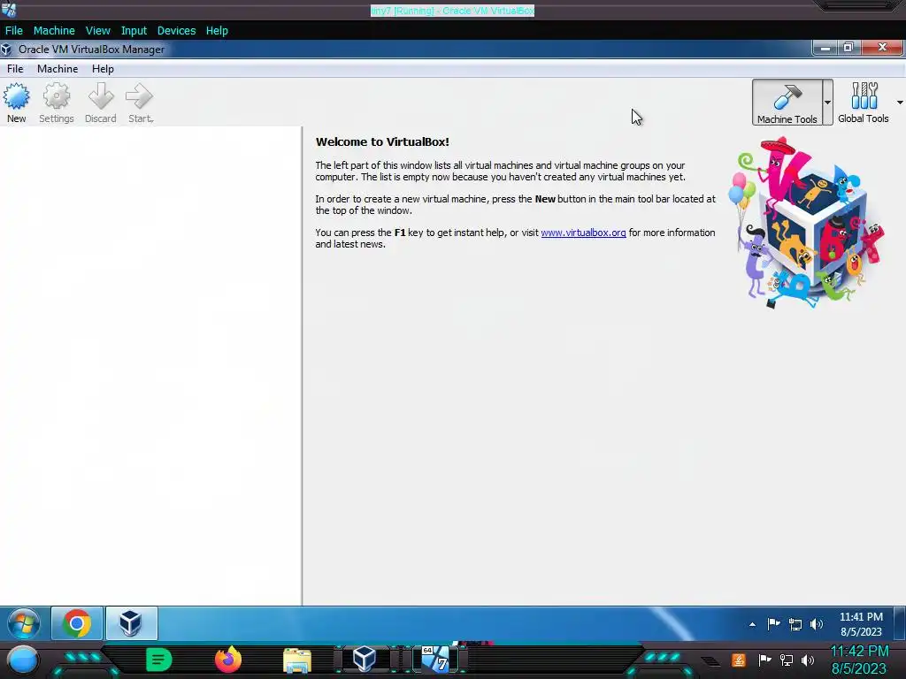The width and height of the screenshot is (906, 679).
Task: Launch Firefox from the host taskbar
Action: point(228,660)
